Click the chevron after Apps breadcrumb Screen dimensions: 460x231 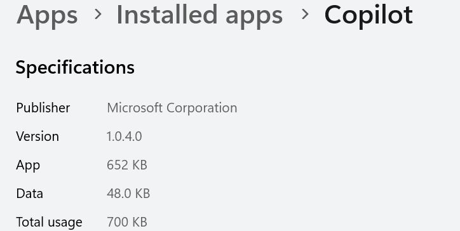pos(98,14)
